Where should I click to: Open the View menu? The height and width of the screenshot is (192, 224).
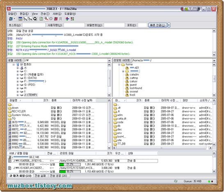pyautogui.click(x=34, y=14)
